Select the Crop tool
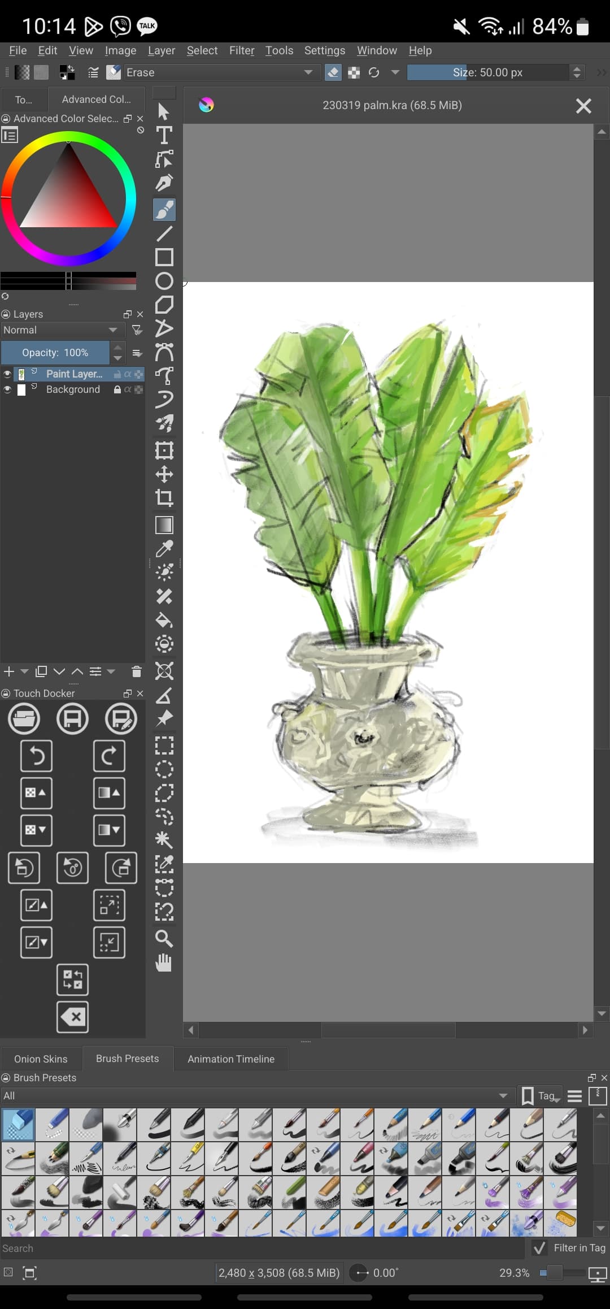The image size is (610, 1309). 164,498
